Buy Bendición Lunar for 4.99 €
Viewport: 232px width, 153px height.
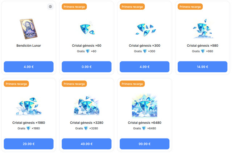click(29, 67)
